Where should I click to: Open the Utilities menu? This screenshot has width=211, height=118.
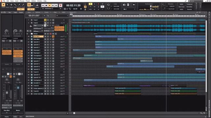[34, 1]
